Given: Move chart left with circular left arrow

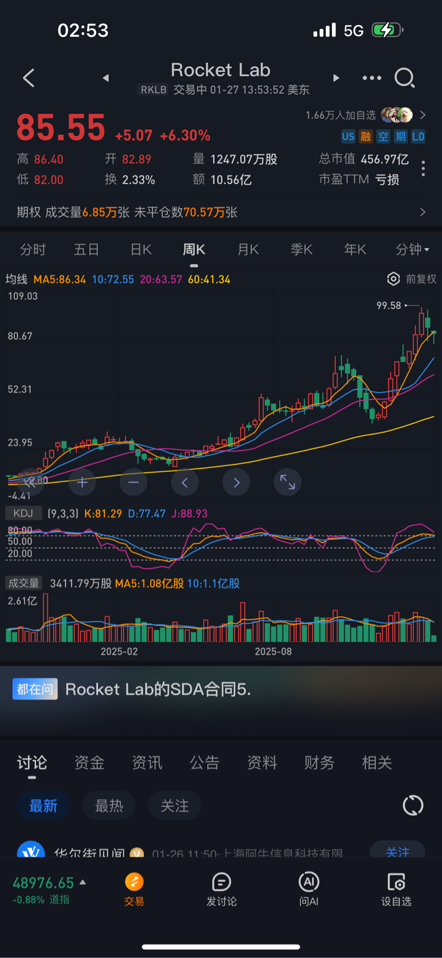Looking at the screenshot, I should 185,482.
